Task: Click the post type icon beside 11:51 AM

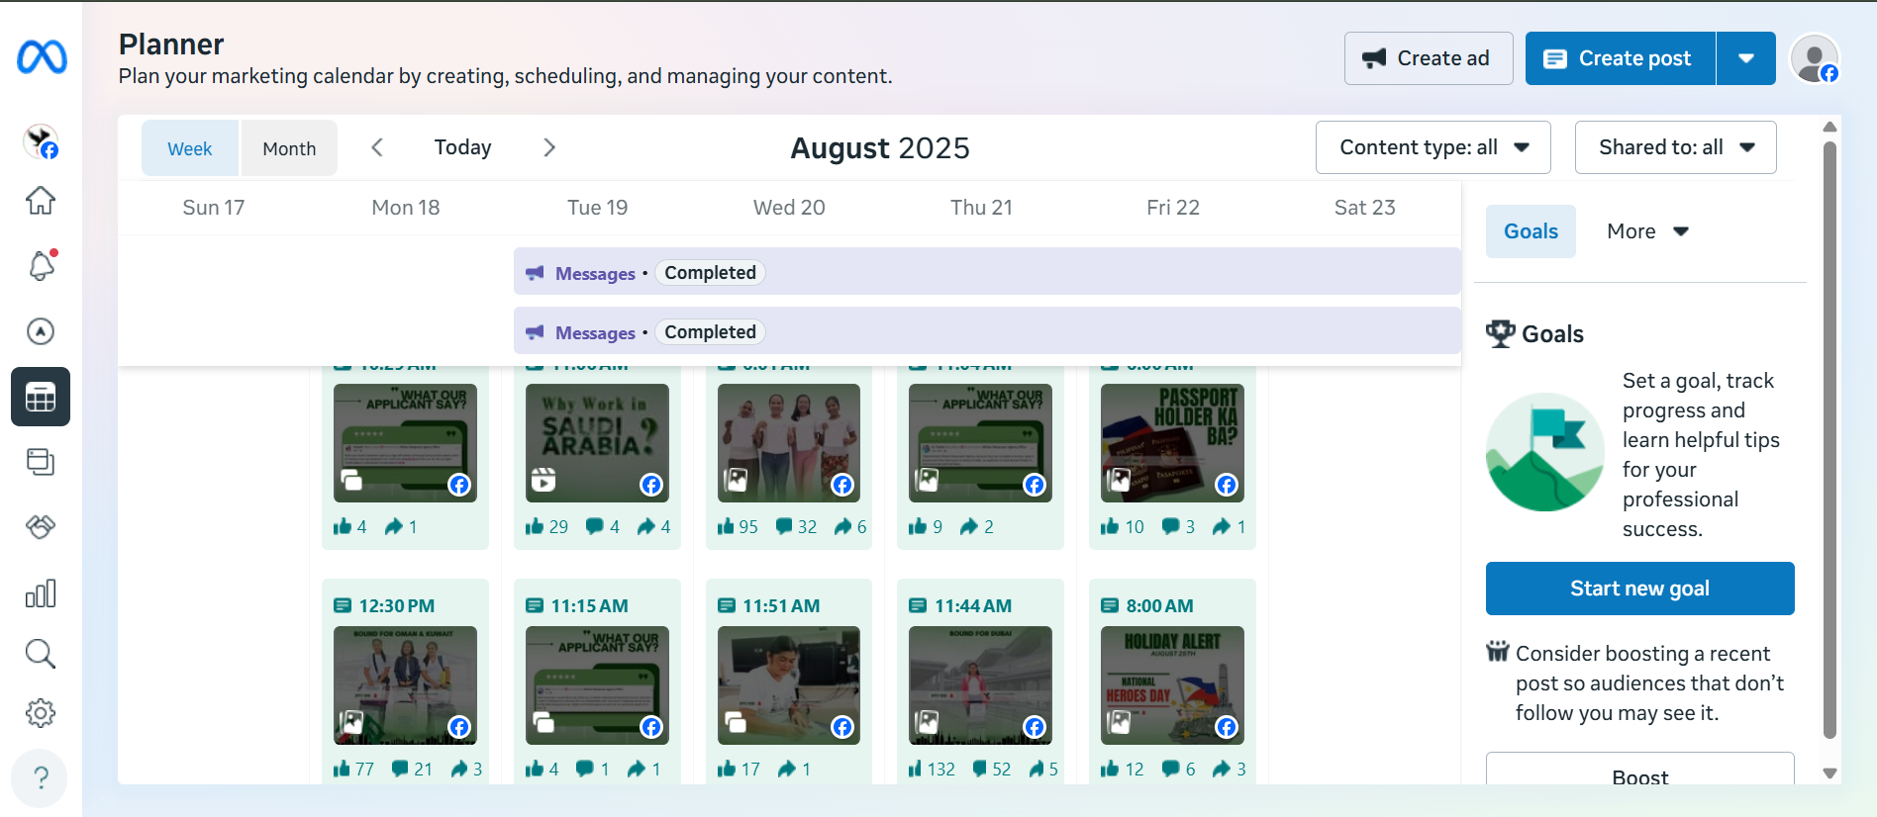Action: (727, 605)
